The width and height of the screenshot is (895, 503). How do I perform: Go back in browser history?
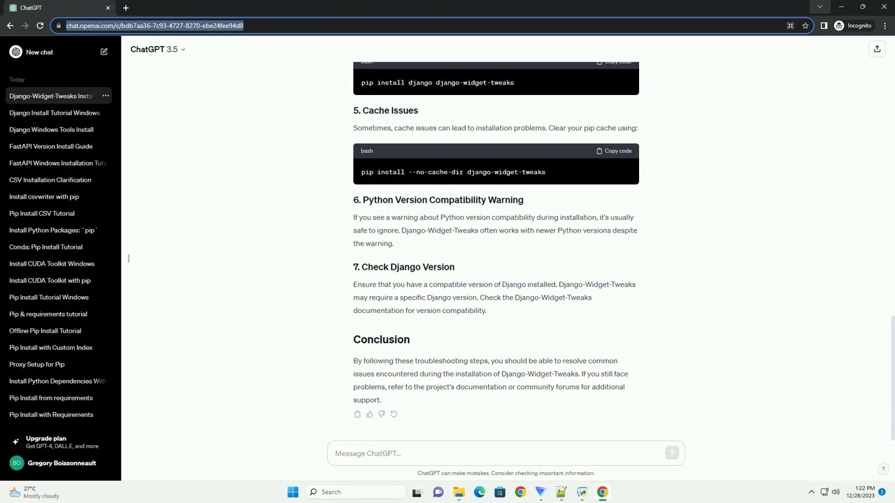10,26
